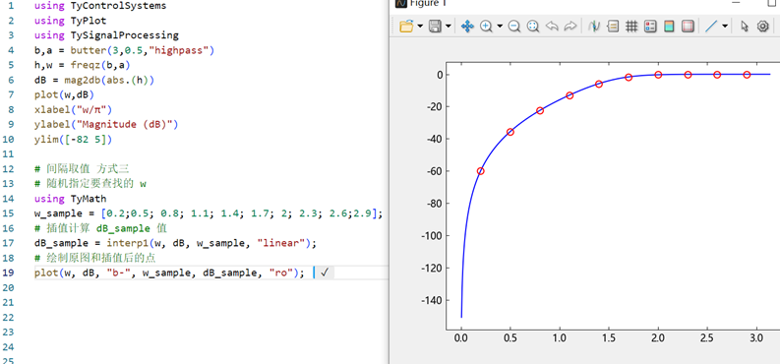Click the red marker at w = 2.9

tap(747, 75)
